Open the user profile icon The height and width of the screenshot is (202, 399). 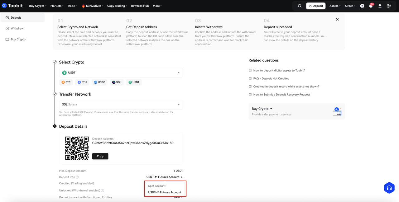point(362,6)
